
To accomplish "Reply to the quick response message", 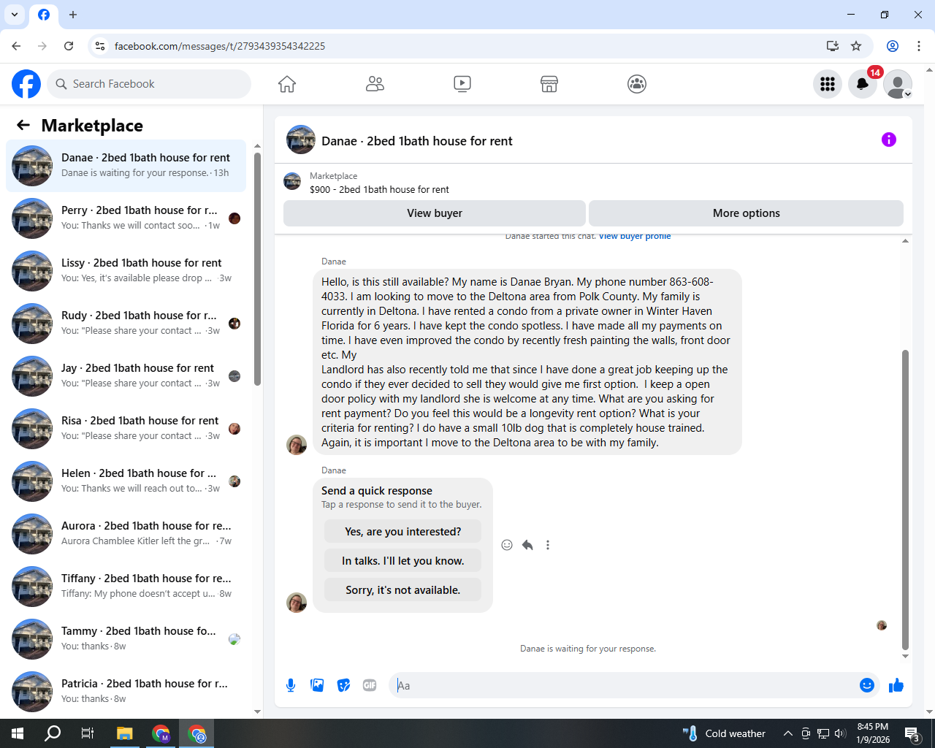I will click(x=527, y=545).
